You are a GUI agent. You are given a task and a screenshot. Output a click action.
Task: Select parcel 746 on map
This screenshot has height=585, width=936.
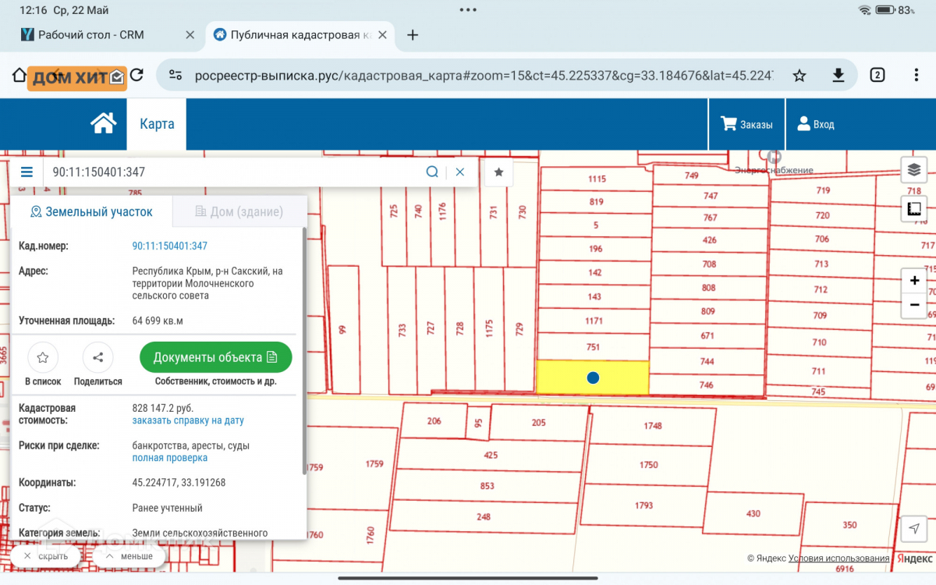[707, 385]
